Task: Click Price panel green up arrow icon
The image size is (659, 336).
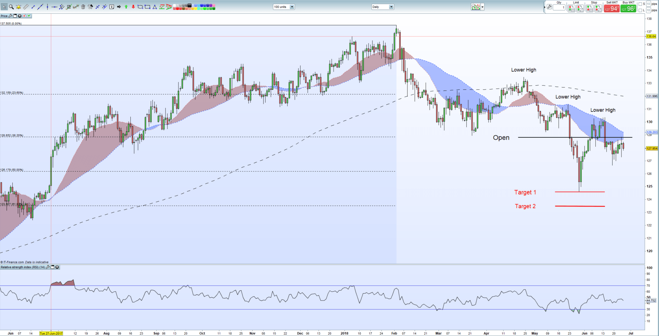Action: (29, 16)
